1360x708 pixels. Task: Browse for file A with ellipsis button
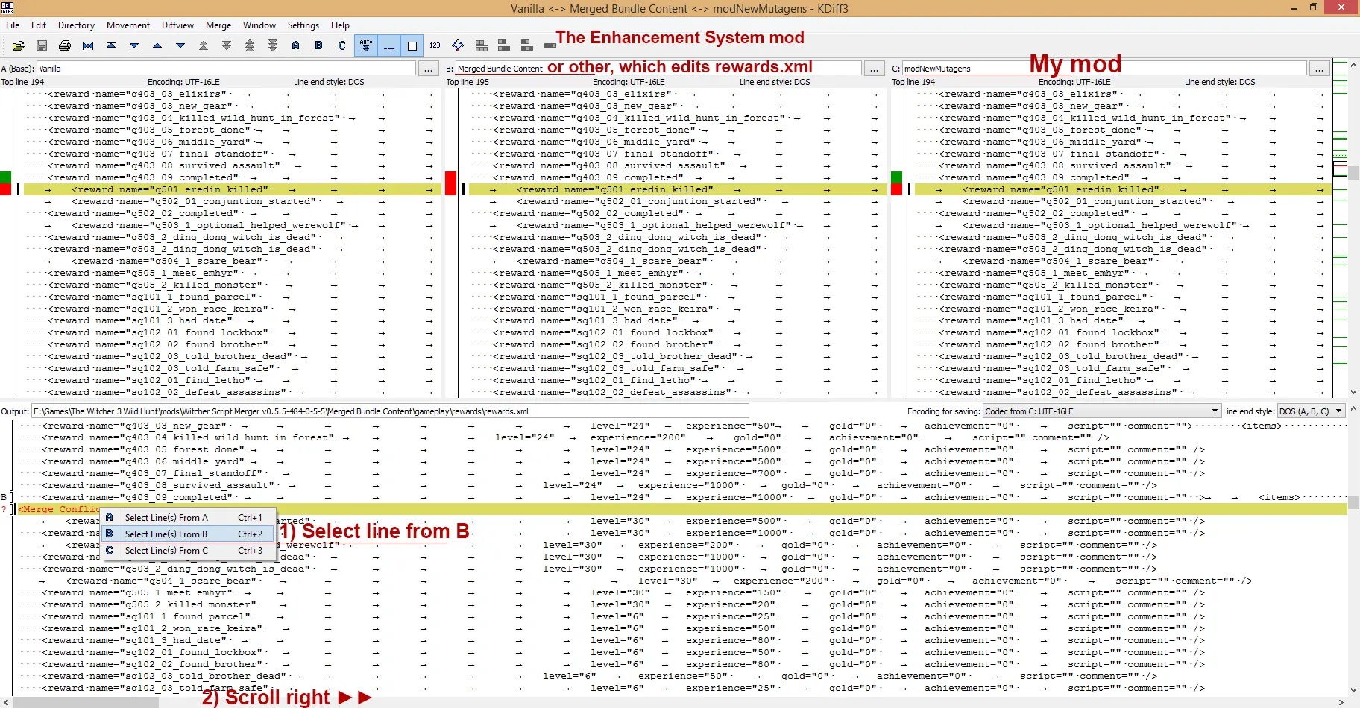428,69
